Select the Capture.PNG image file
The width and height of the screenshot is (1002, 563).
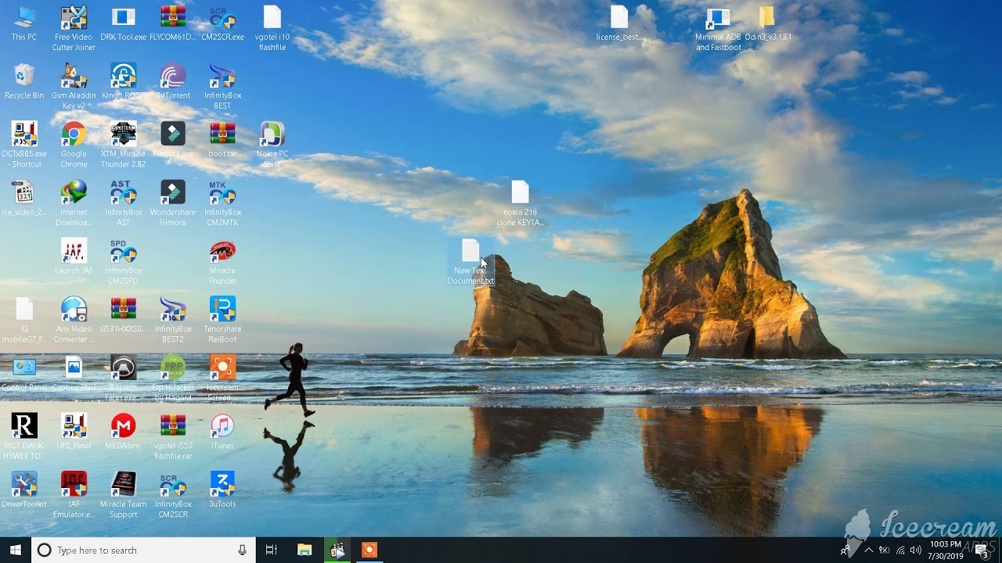click(74, 373)
